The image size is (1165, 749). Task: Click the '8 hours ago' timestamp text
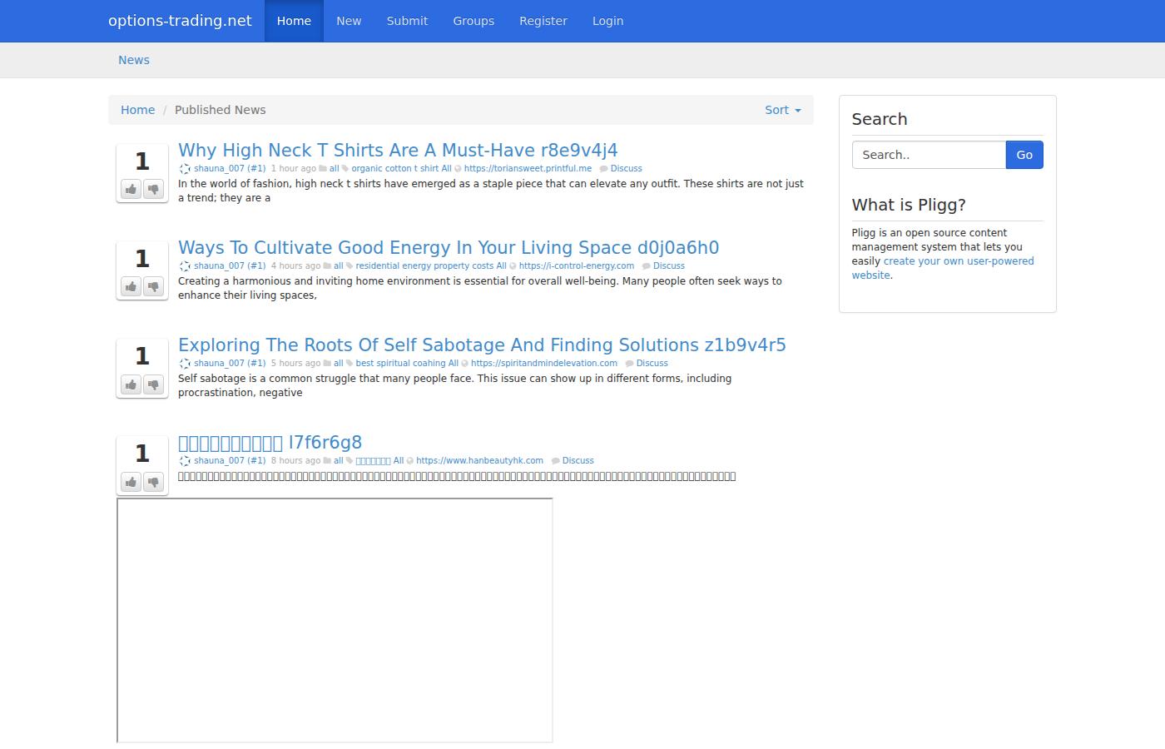pyautogui.click(x=295, y=461)
